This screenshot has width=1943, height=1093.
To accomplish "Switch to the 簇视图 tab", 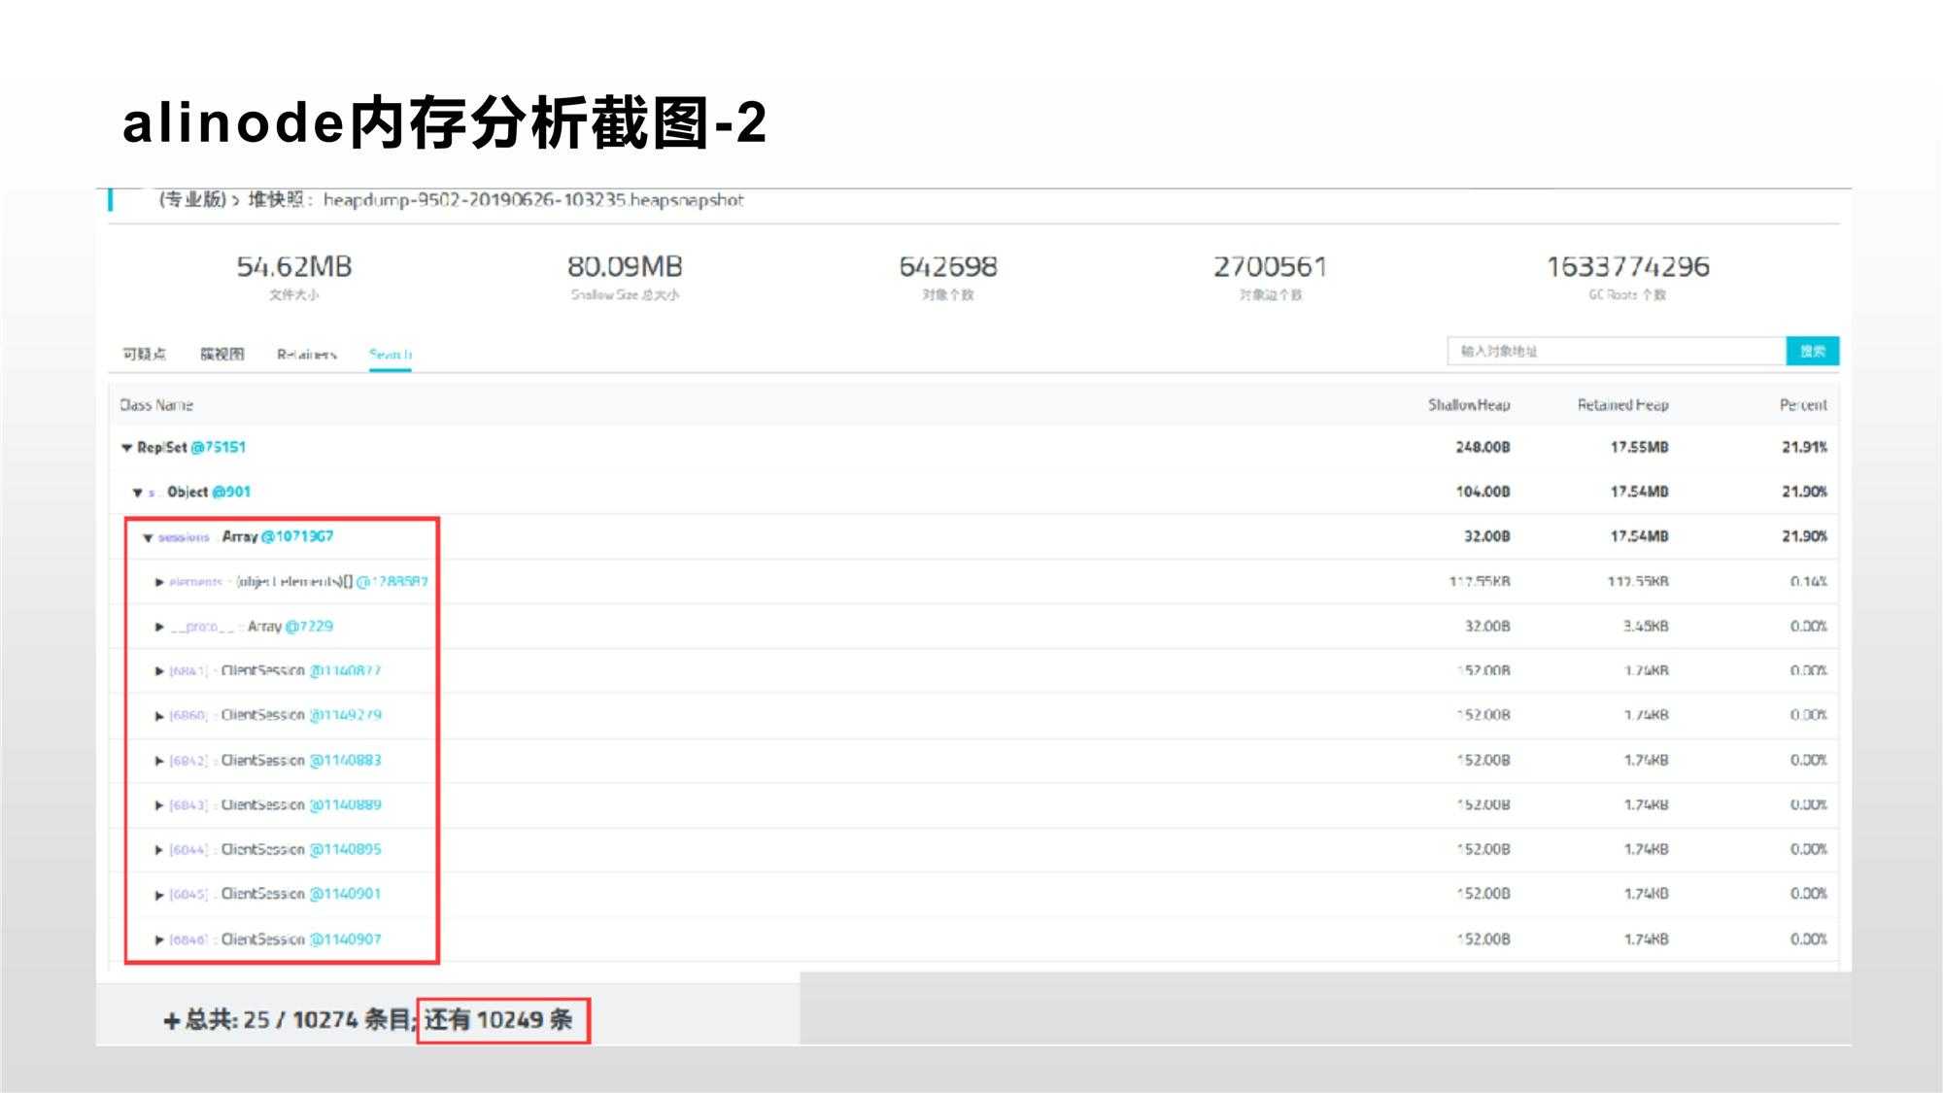I will [x=222, y=354].
